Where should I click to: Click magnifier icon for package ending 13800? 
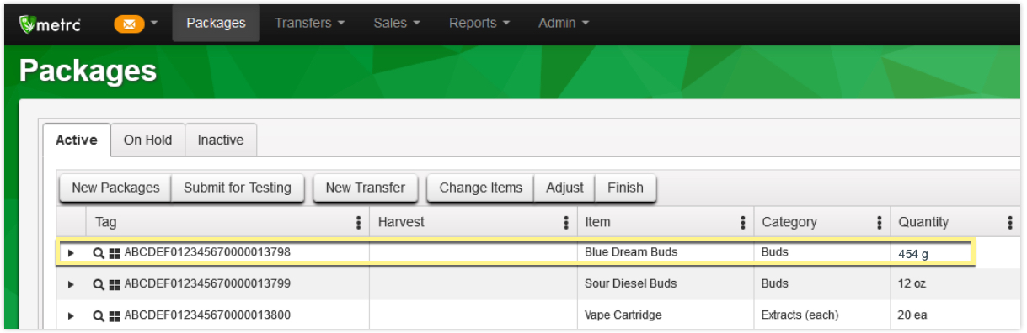pos(98,316)
